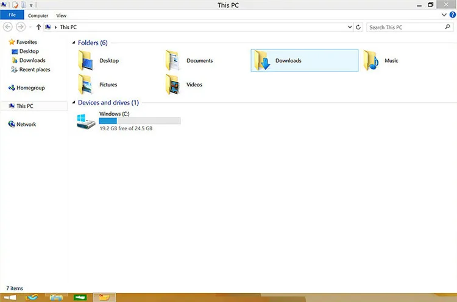Switch to the Computer ribbon tab
This screenshot has height=302, width=457.
[38, 15]
